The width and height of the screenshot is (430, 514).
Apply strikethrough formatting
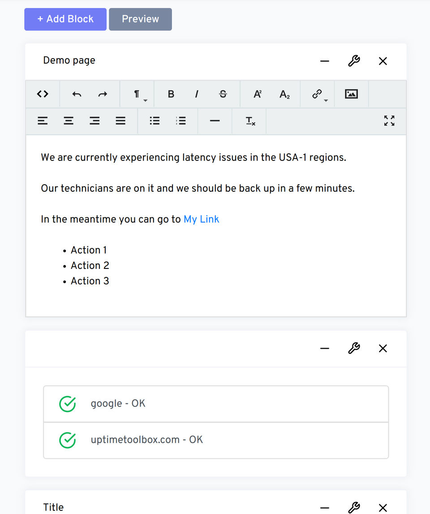(223, 95)
